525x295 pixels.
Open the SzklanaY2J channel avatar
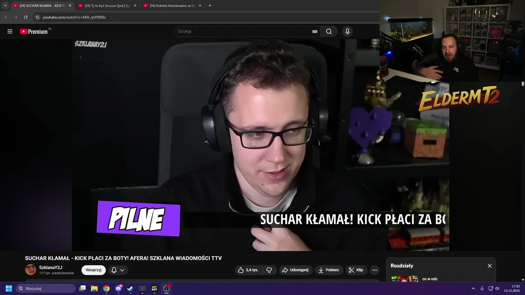coord(30,270)
